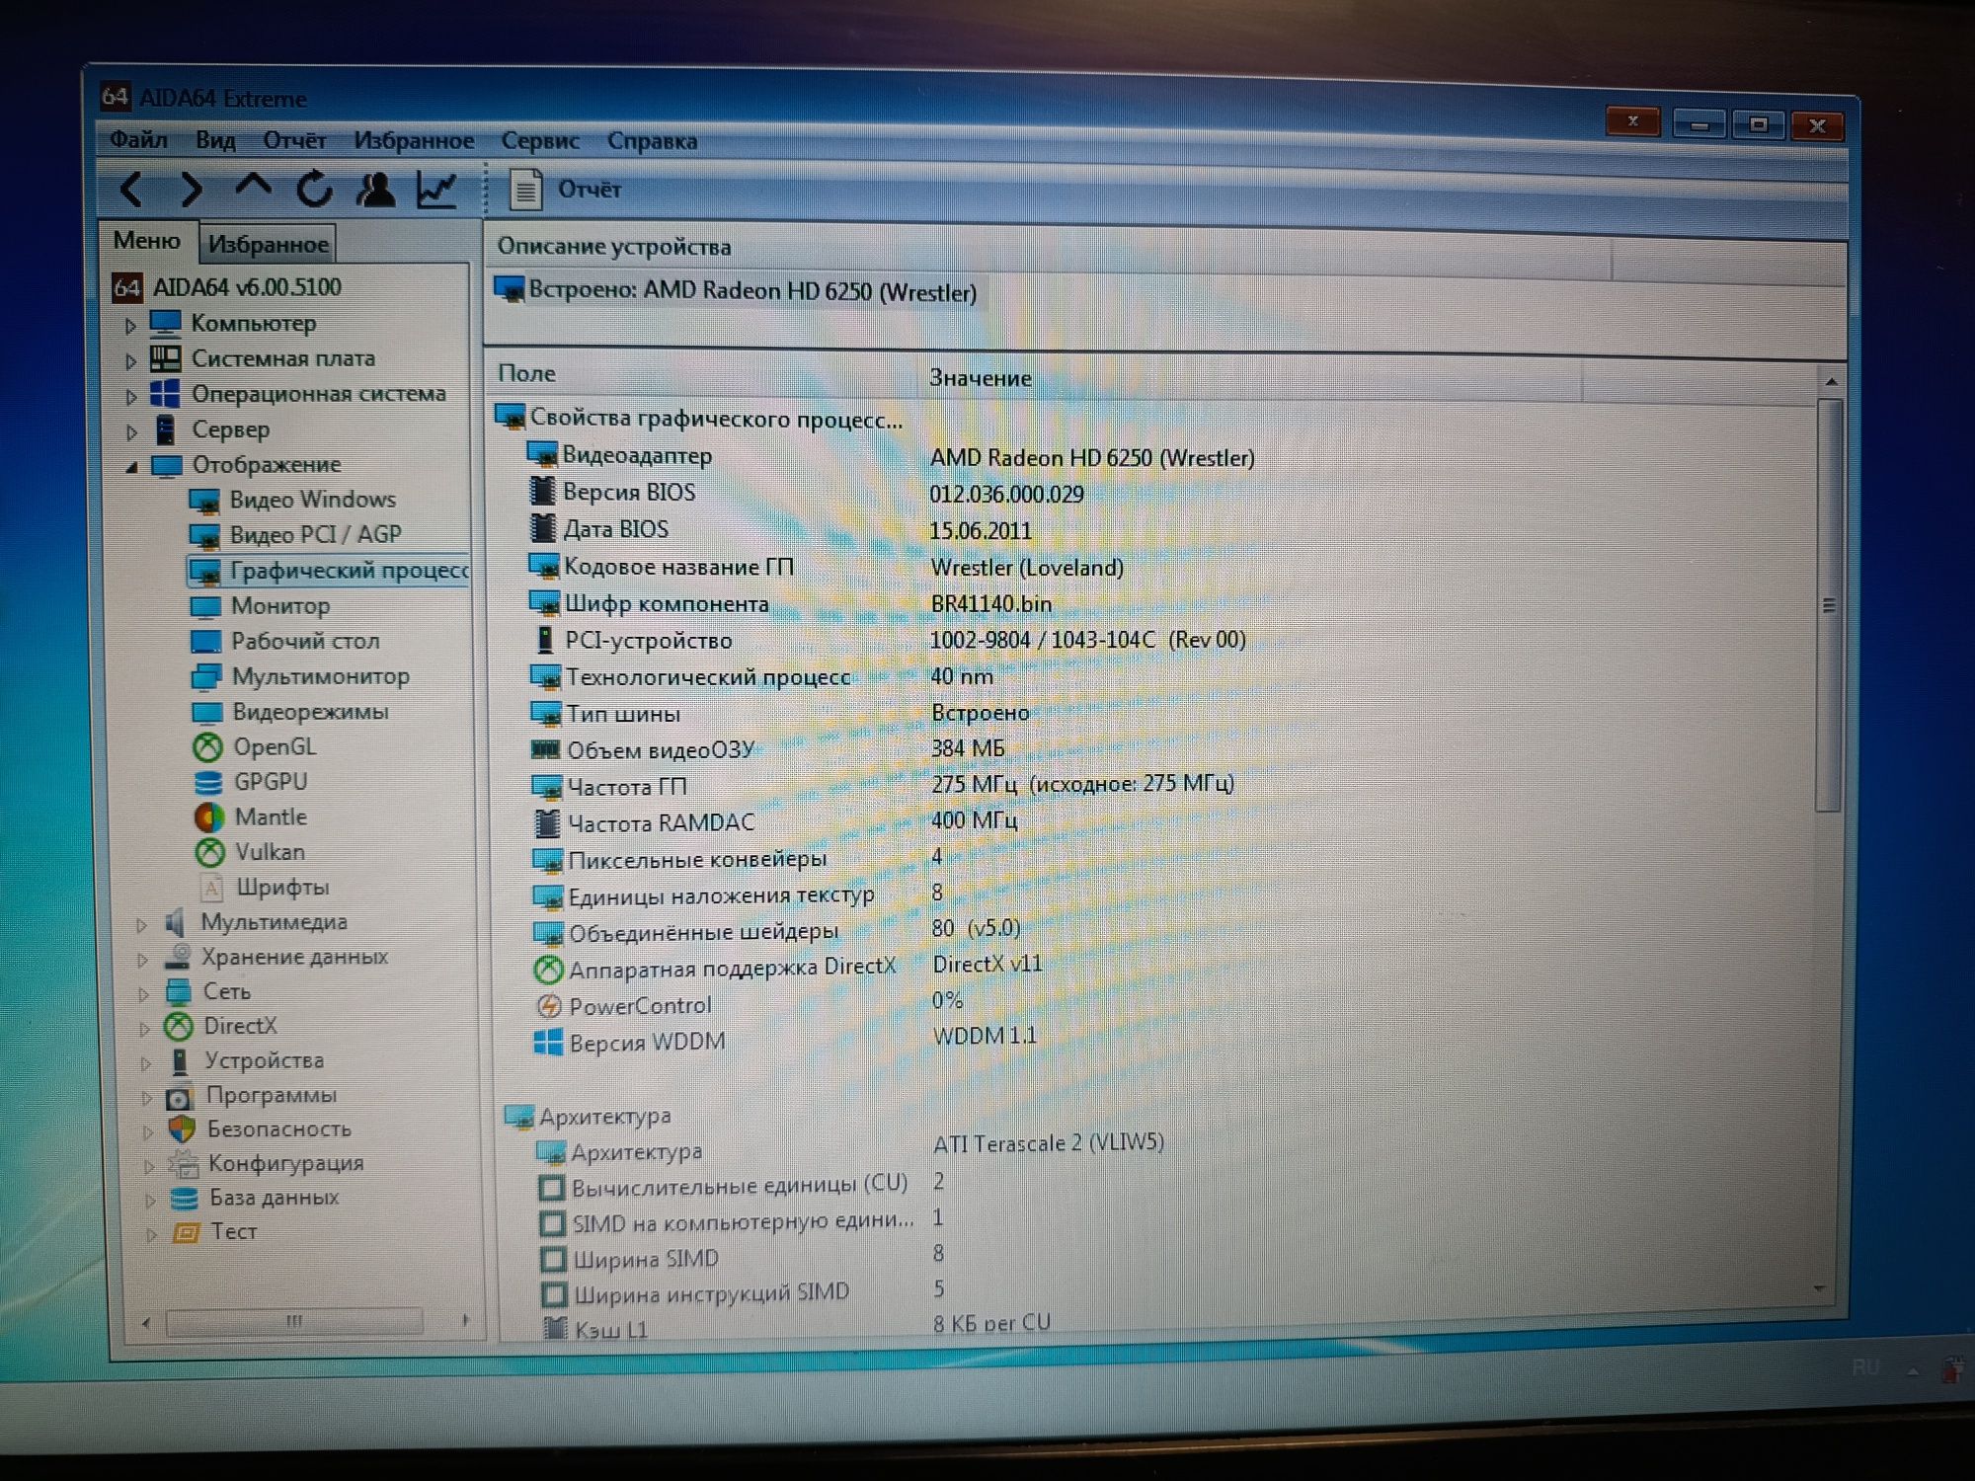
Task: Click the horizontal scrollbar in the tree panel
Action: click(294, 1321)
